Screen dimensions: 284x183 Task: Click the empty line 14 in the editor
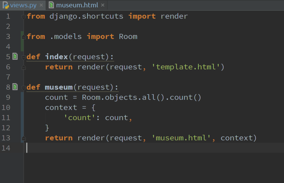pos(113,148)
